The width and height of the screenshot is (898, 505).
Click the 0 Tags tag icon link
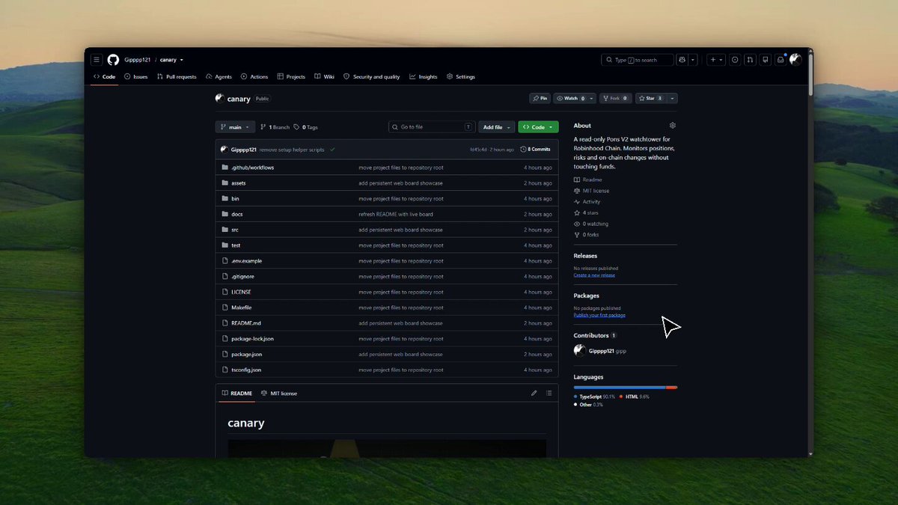coord(306,127)
